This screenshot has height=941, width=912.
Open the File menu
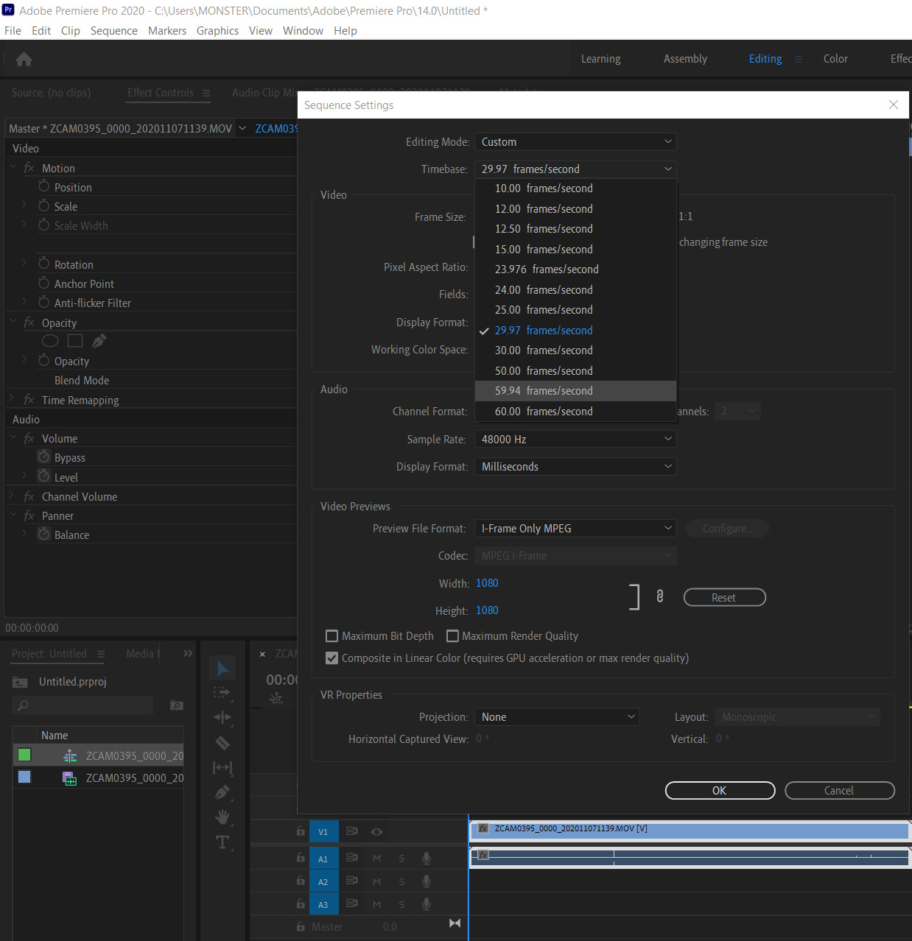tap(13, 31)
